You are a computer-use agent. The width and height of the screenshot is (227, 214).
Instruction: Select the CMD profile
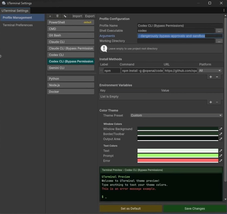pos(71,29)
